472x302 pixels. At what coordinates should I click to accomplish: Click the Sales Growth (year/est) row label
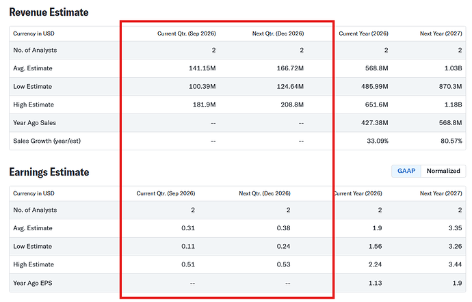point(47,141)
